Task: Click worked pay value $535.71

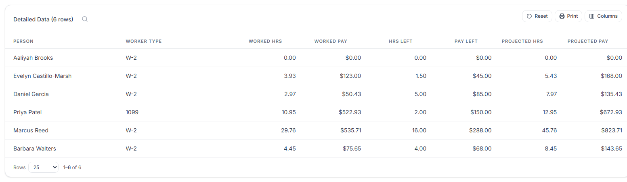Action: click(x=350, y=130)
